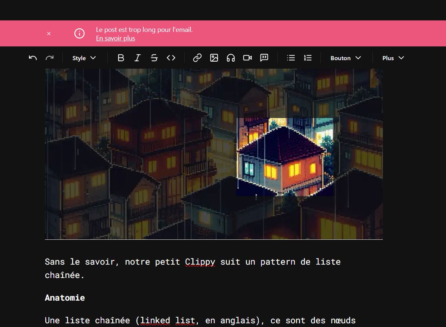Screen dimensions: 446x327
Task: Open the Style dropdown
Action: [84, 58]
